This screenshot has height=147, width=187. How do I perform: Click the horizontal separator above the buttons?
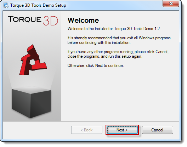91,121
